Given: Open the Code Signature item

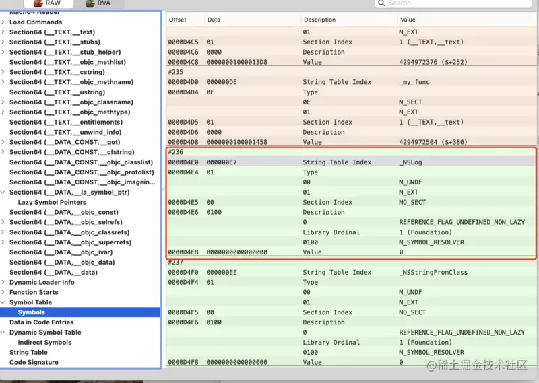Looking at the screenshot, I should pos(34,362).
